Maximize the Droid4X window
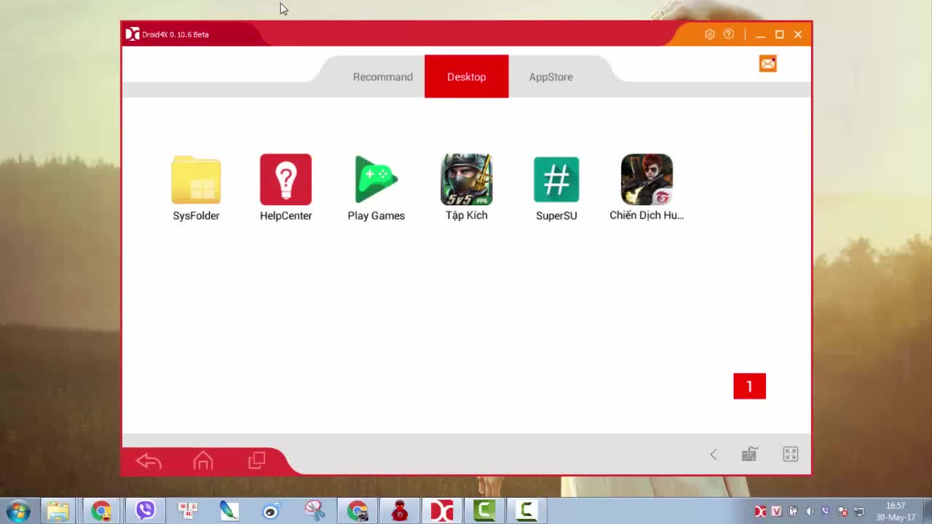 779,34
